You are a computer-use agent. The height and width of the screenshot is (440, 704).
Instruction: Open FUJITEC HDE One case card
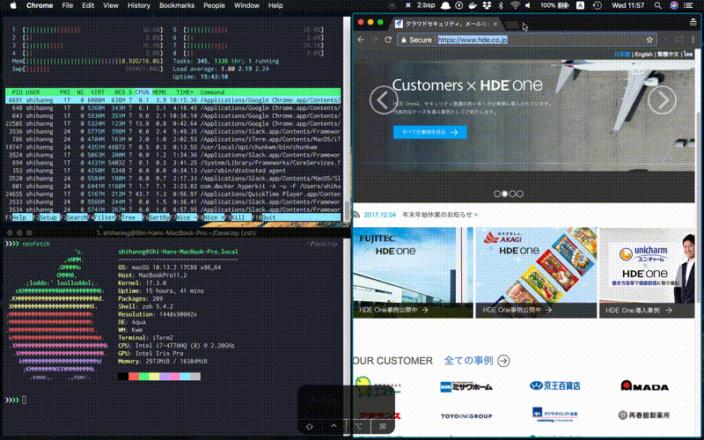(413, 273)
